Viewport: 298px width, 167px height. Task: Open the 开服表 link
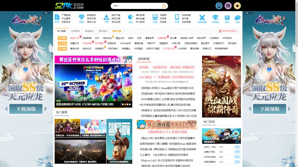tap(163, 15)
